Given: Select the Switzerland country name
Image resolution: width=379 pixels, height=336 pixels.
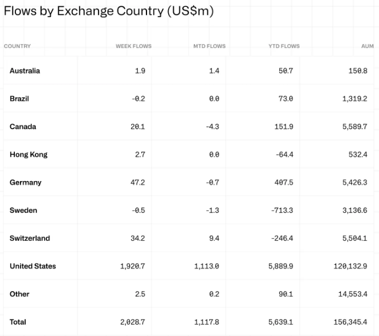Looking at the screenshot, I should pyautogui.click(x=30, y=238).
